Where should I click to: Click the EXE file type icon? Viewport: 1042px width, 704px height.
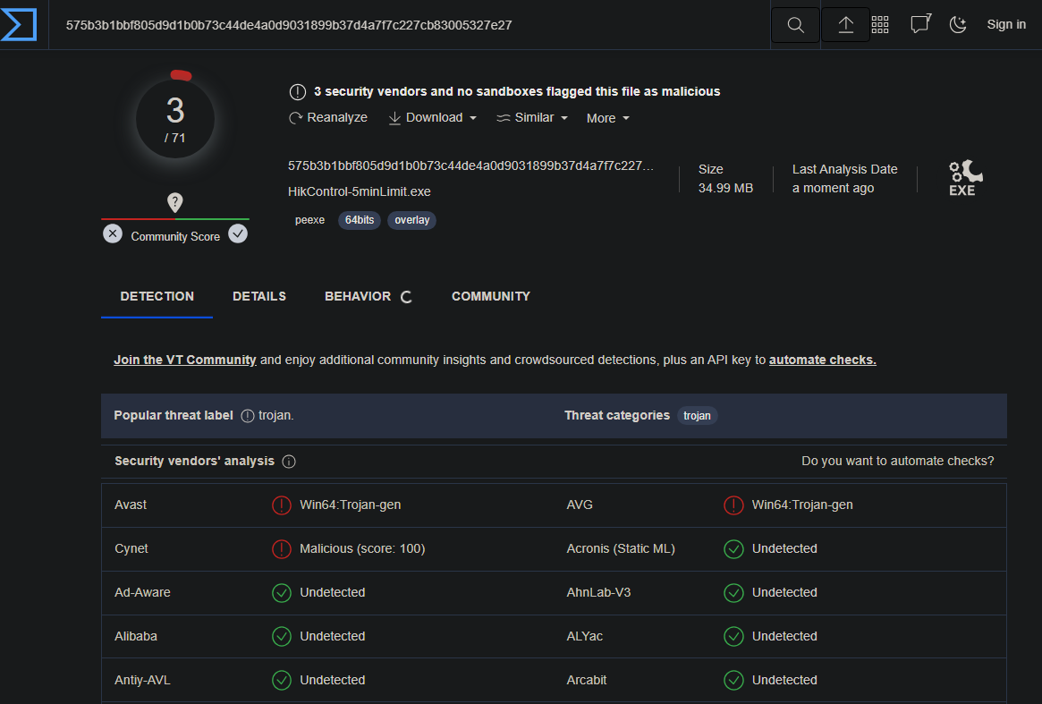coord(966,177)
